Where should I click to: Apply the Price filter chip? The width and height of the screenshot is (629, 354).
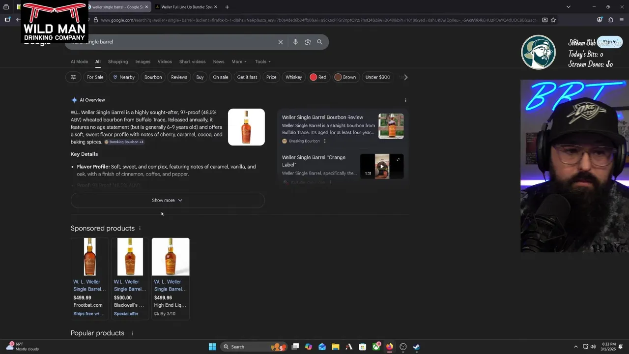tap(271, 77)
